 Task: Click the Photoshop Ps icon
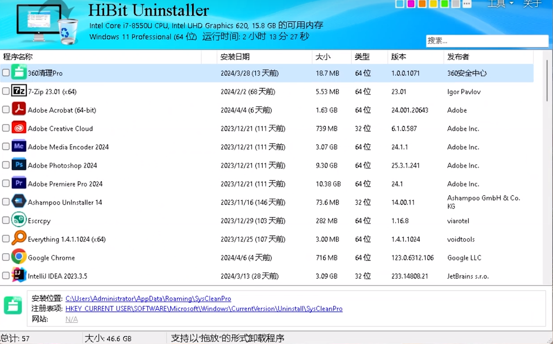(19, 165)
